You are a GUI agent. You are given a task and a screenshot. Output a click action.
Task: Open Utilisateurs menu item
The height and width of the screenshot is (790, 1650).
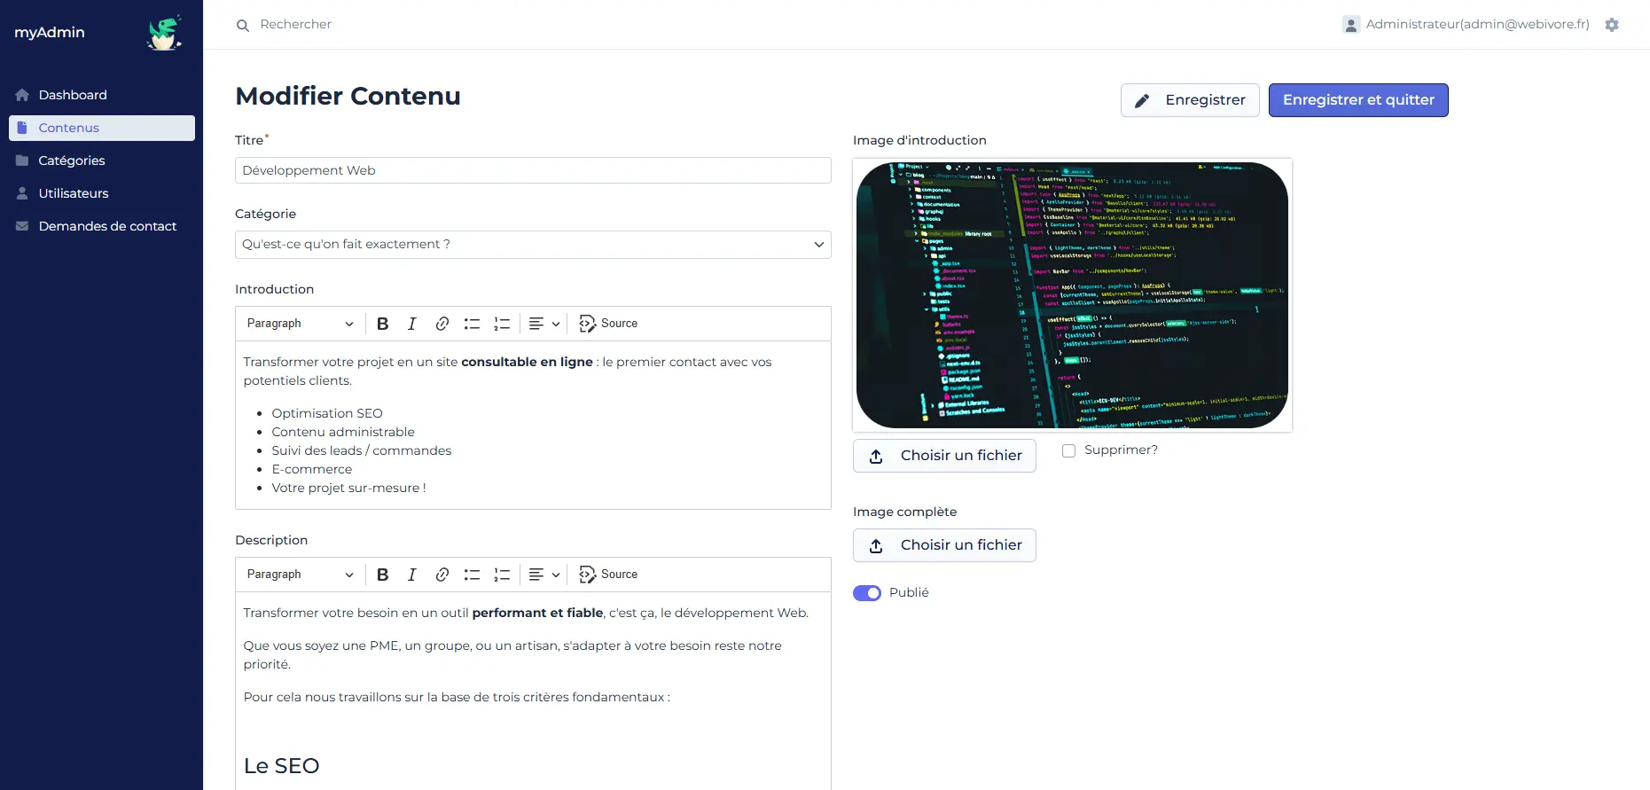[102, 193]
